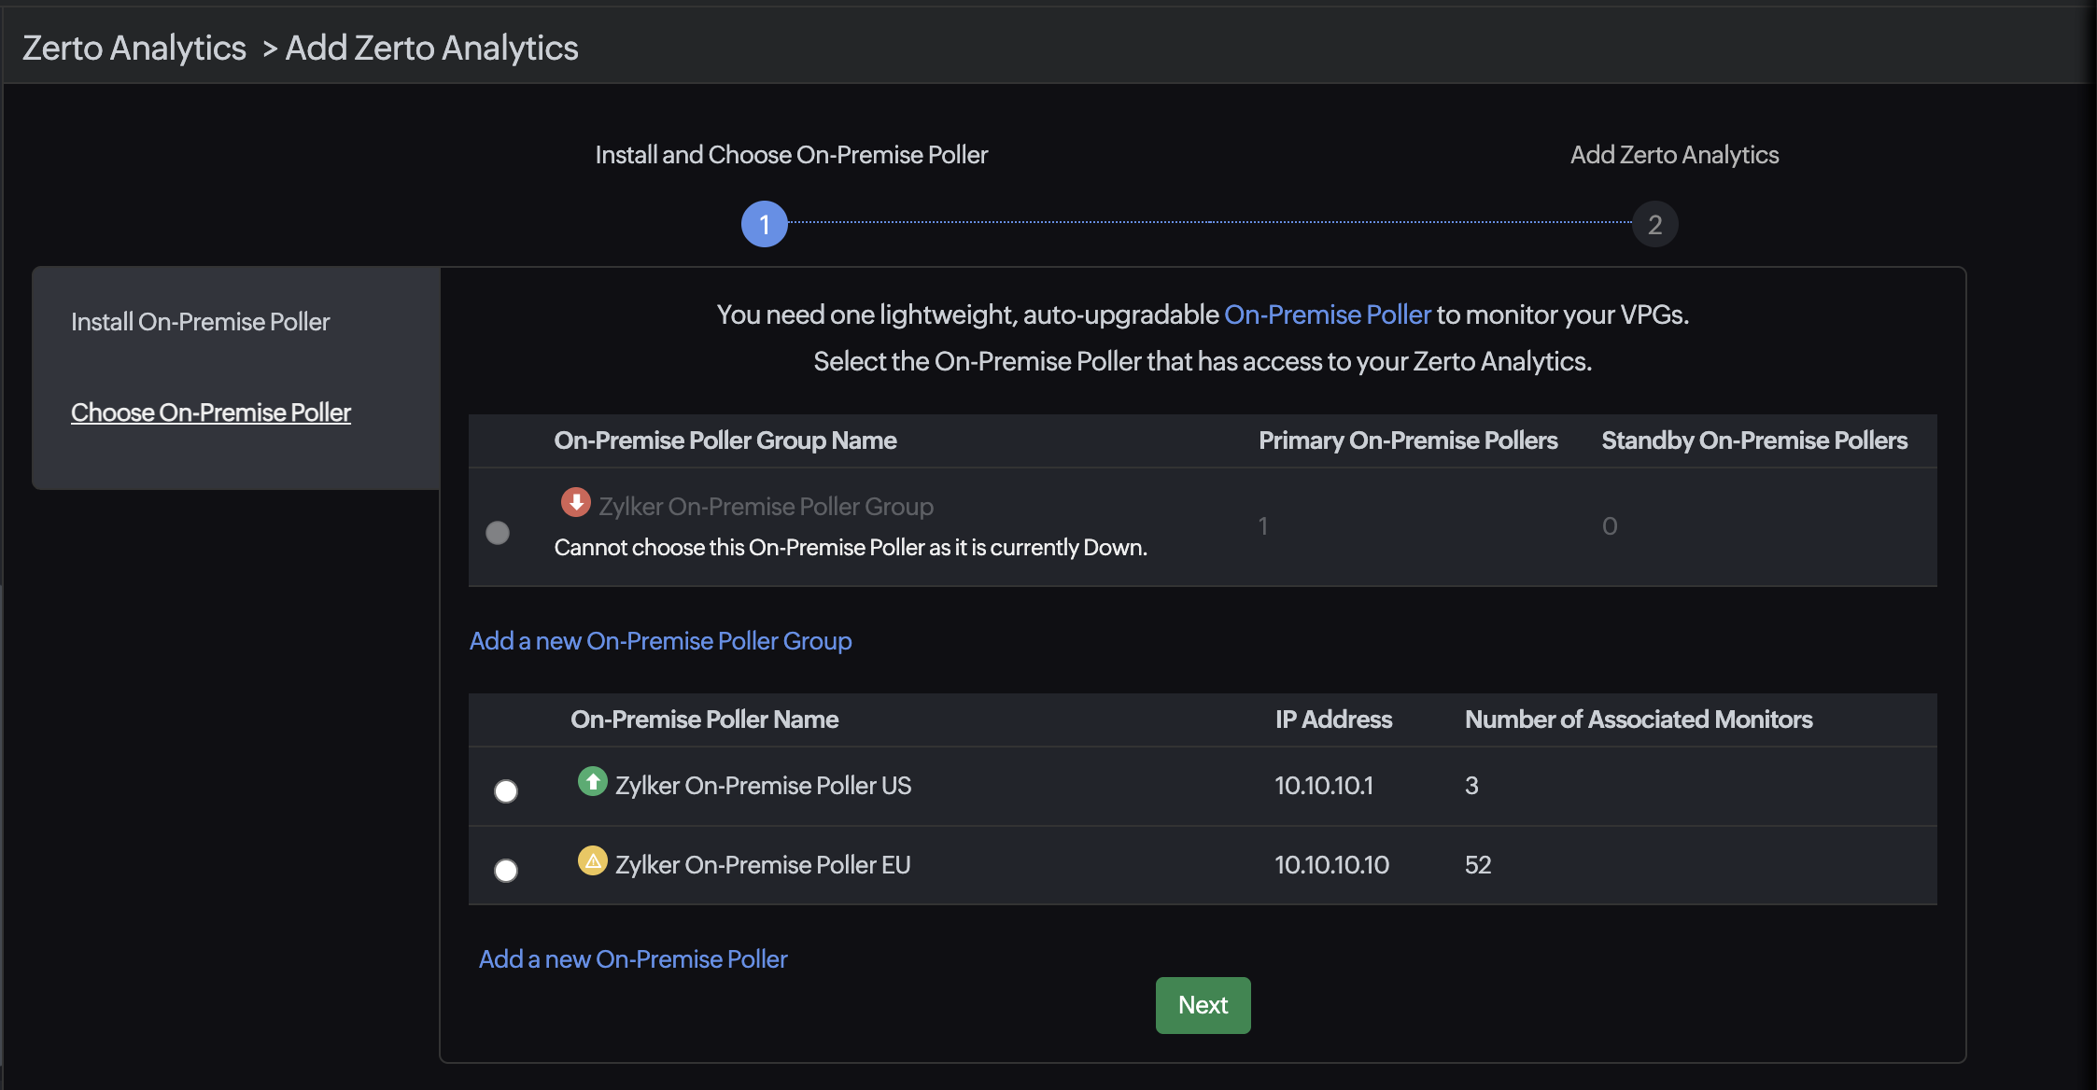This screenshot has height=1090, width=2097.
Task: Click the IP Address column header
Action: pyautogui.click(x=1333, y=719)
